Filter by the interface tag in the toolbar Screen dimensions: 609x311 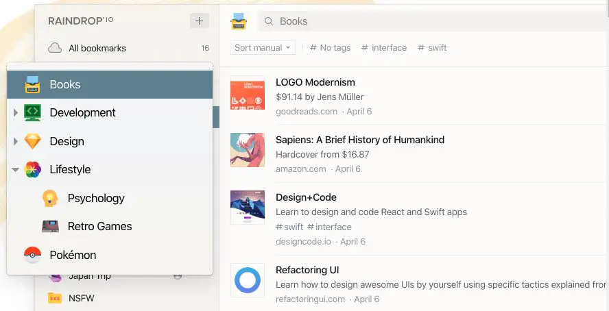click(x=384, y=48)
